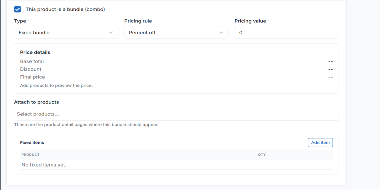This screenshot has width=380, height=190.
Task: Select the Pricing value input showing 0
Action: click(286, 32)
